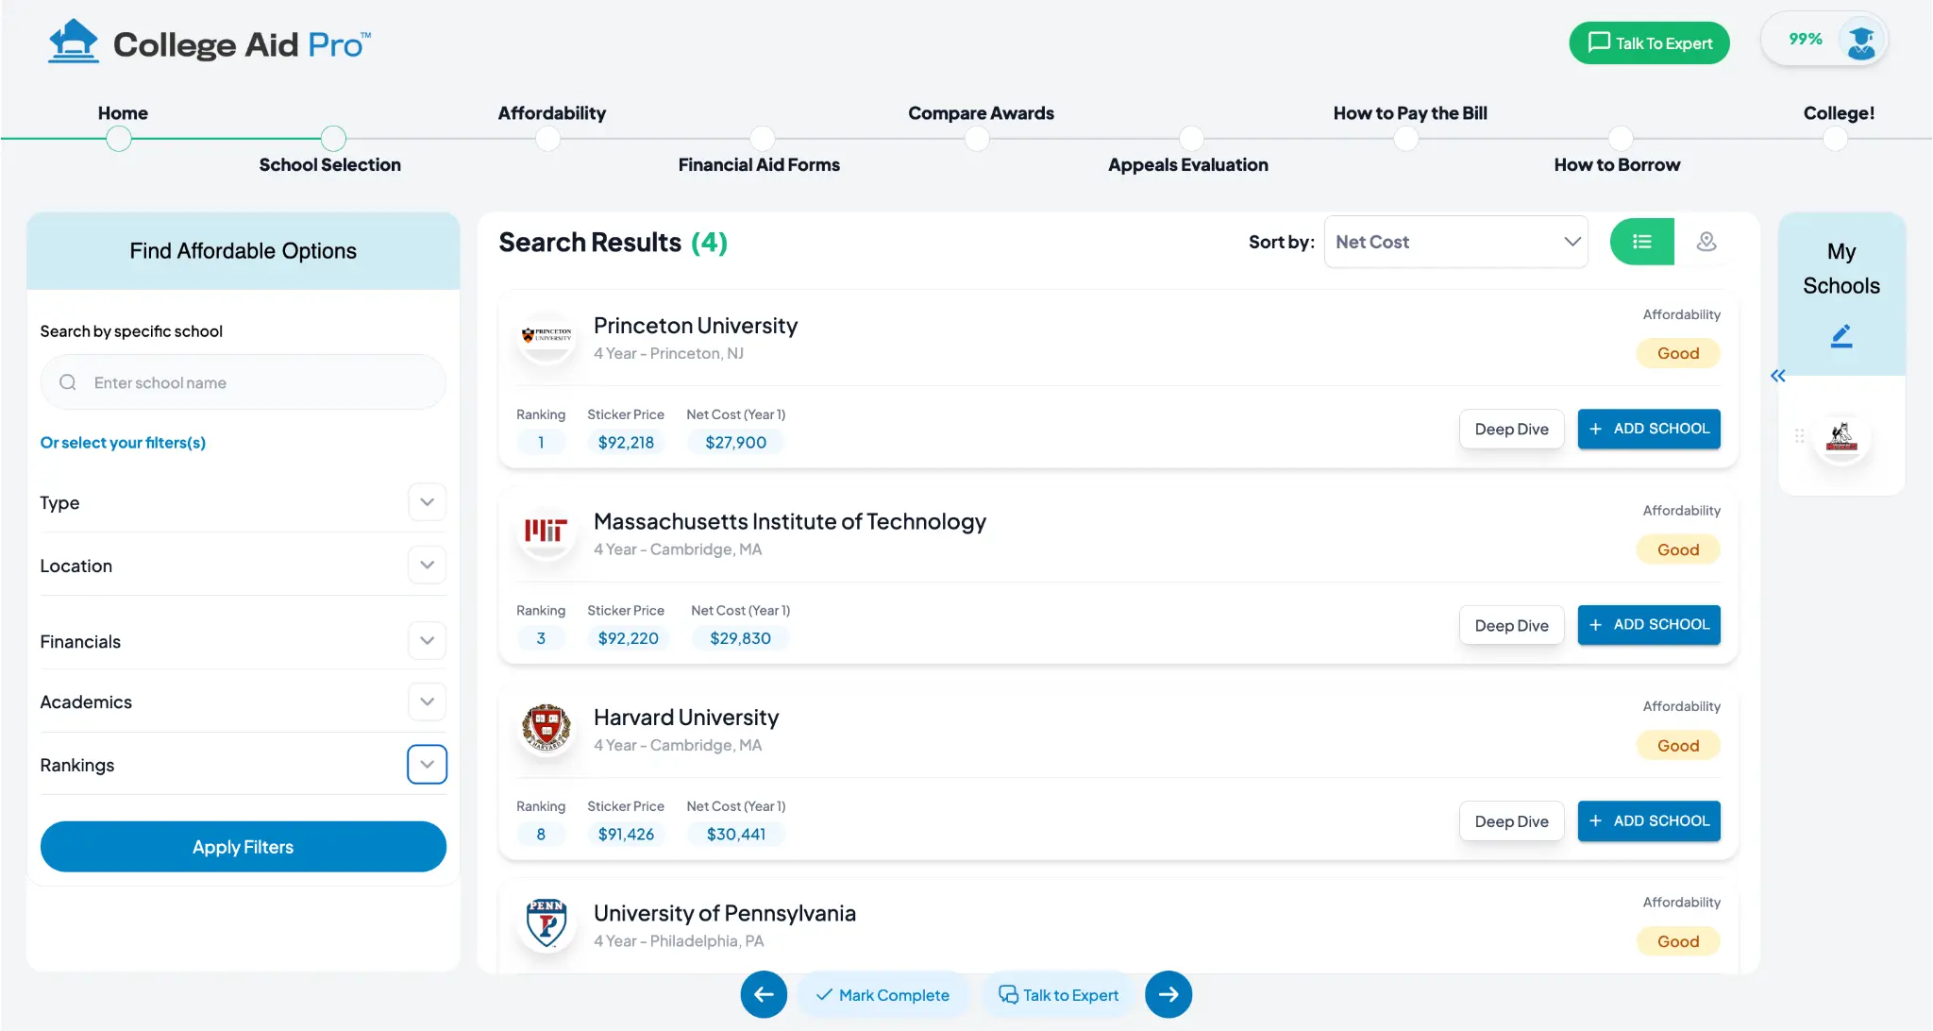The width and height of the screenshot is (1933, 1031).
Task: Click School Selection progress step circle
Action: click(333, 139)
